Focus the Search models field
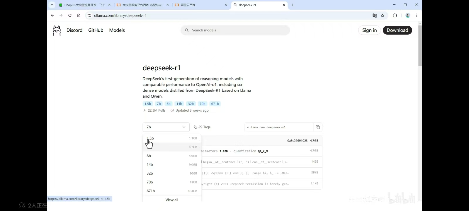The width and height of the screenshot is (469, 211). (235, 30)
